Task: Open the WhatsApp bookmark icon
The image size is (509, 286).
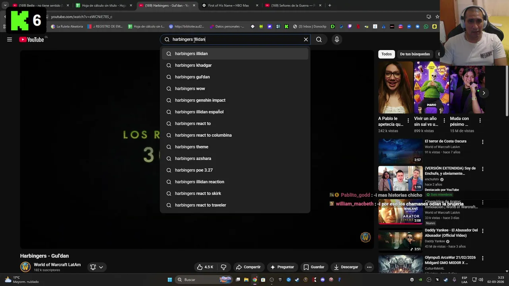Action: point(426,27)
